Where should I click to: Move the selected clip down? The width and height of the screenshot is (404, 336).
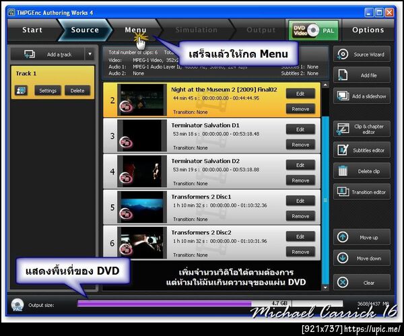[x=362, y=258]
